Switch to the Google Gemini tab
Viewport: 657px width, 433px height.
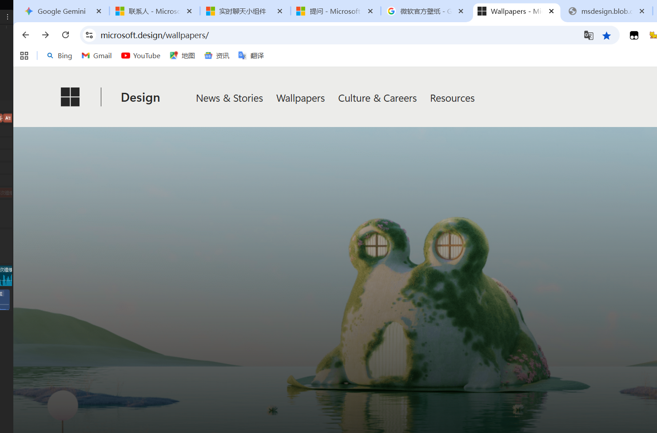(x=62, y=11)
